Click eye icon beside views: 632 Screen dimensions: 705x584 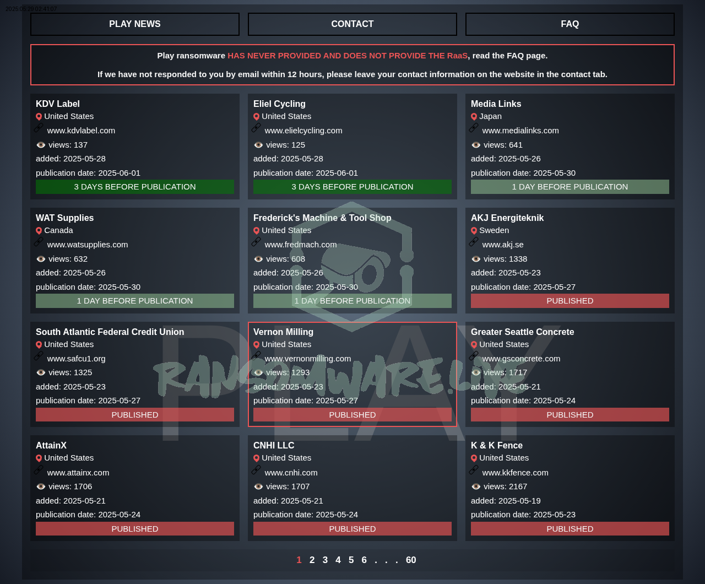tap(41, 259)
